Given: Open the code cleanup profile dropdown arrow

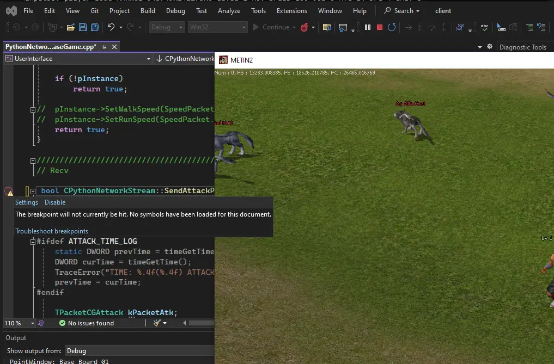Looking at the screenshot, I should (165, 323).
